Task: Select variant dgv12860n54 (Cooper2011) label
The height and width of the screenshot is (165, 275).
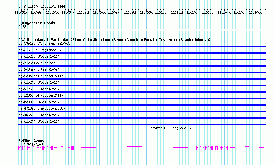Action: pyautogui.click(x=41, y=95)
